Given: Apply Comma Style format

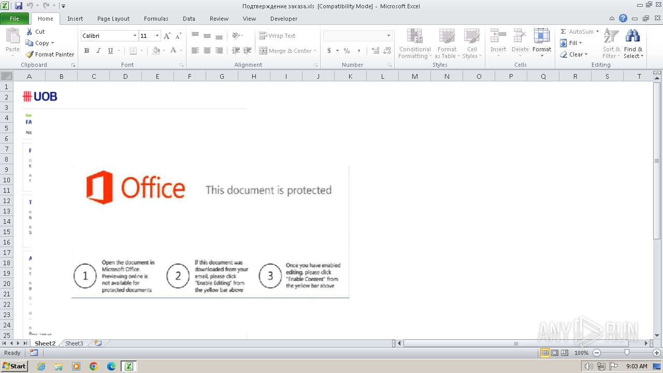Looking at the screenshot, I should click(x=359, y=51).
